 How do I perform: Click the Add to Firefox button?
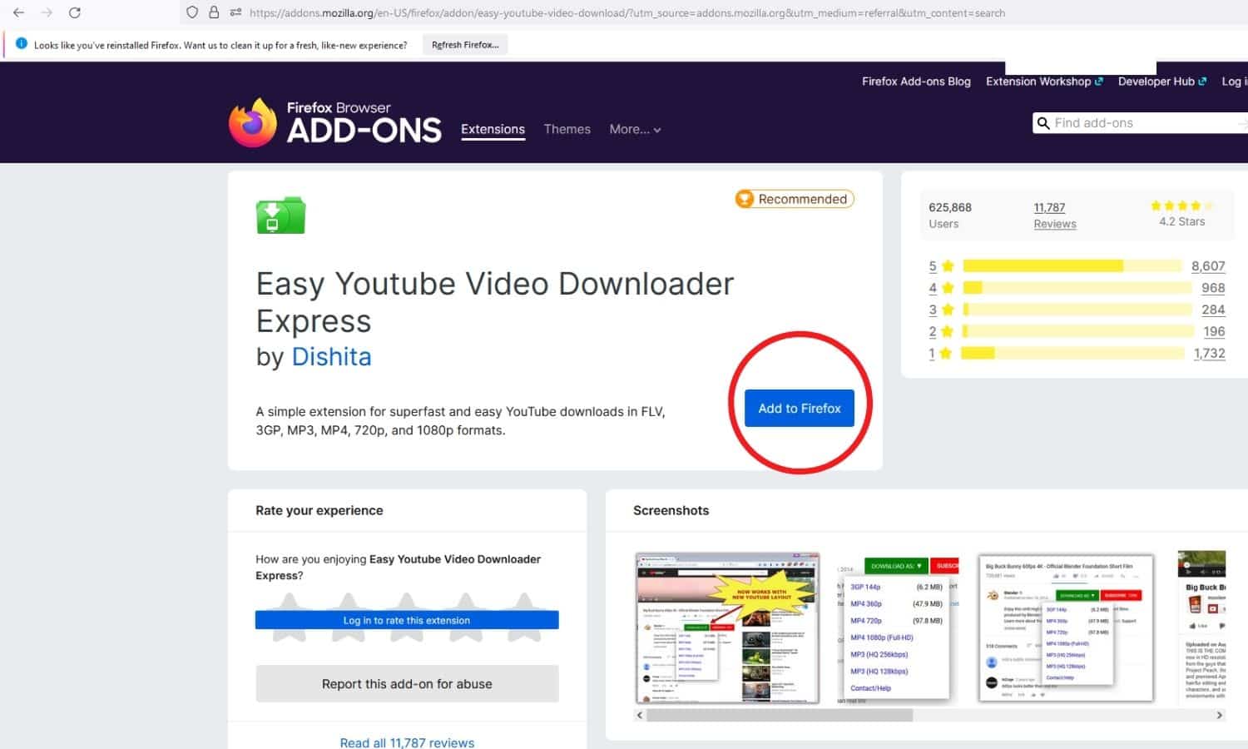pyautogui.click(x=799, y=408)
